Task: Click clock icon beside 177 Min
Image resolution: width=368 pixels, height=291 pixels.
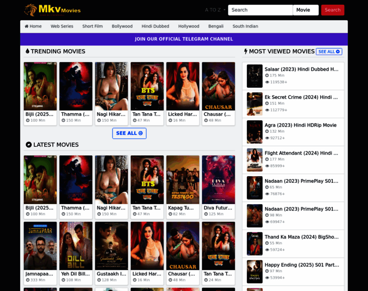Action: pos(267,160)
